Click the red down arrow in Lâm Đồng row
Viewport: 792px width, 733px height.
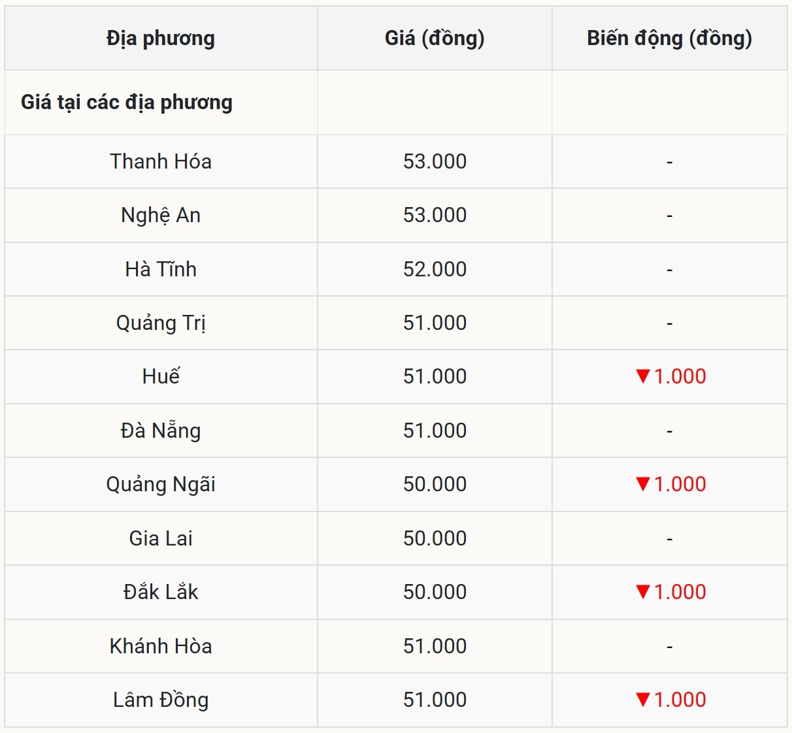(642, 700)
